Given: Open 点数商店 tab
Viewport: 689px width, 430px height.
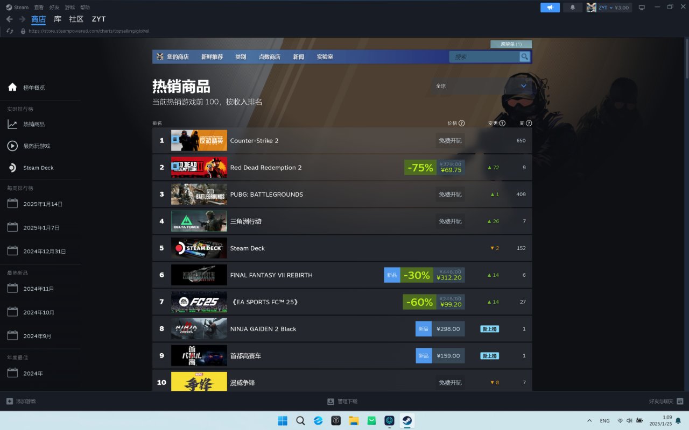Looking at the screenshot, I should pyautogui.click(x=270, y=56).
